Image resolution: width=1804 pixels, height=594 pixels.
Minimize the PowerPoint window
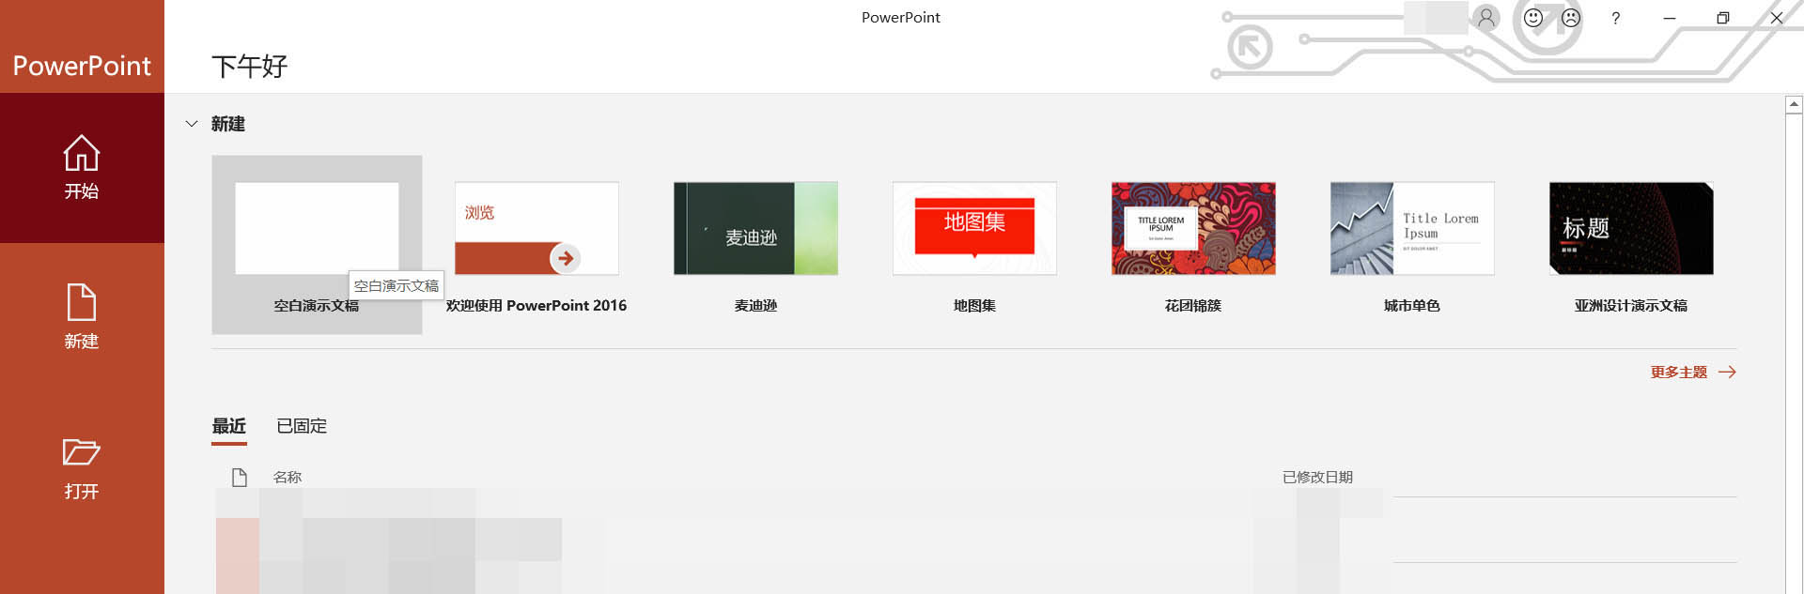1670,18
